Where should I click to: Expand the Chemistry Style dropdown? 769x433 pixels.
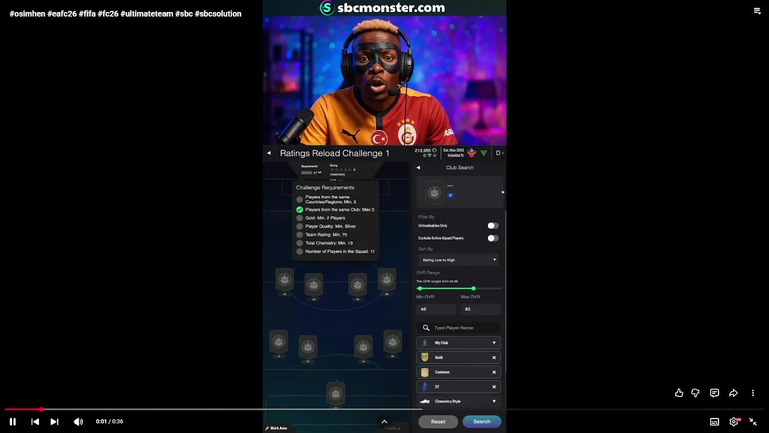click(459, 401)
